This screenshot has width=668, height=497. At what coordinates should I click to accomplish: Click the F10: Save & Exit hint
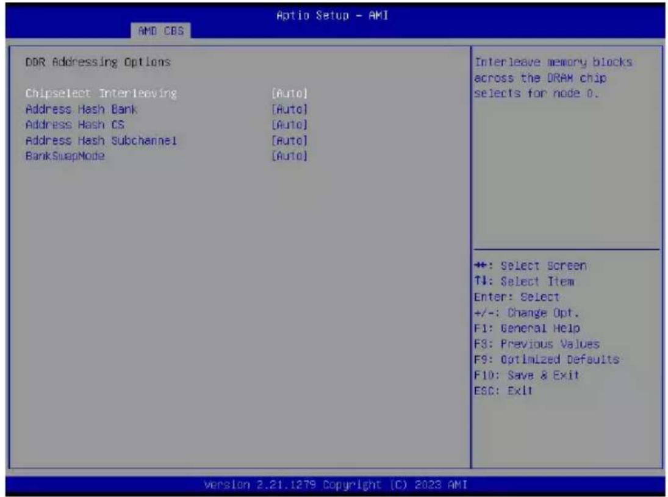click(x=526, y=375)
